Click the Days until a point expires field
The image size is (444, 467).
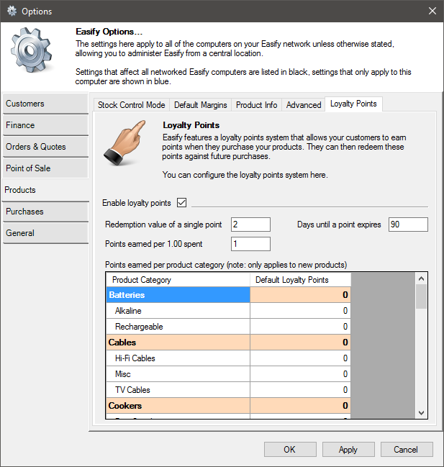[408, 225]
